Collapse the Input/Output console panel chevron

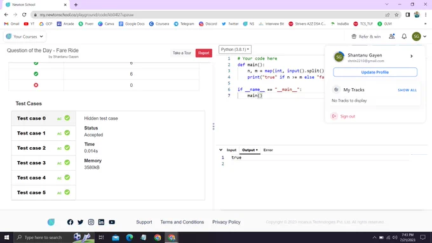click(220, 150)
